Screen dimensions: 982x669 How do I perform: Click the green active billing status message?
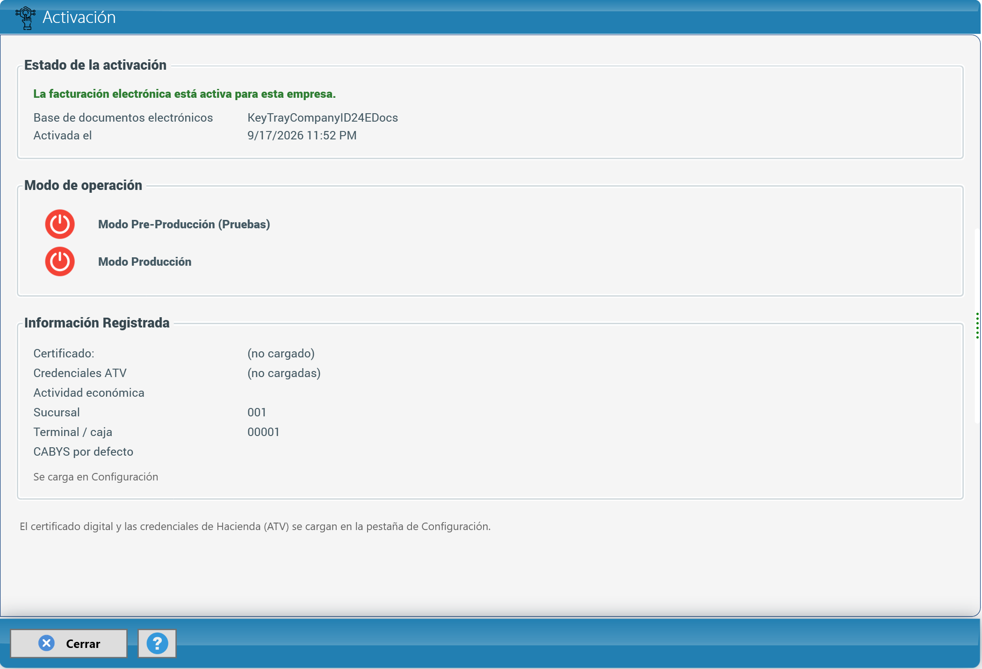coord(185,94)
